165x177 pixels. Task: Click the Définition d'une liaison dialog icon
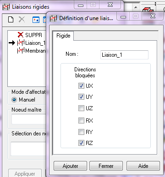pos(53,18)
